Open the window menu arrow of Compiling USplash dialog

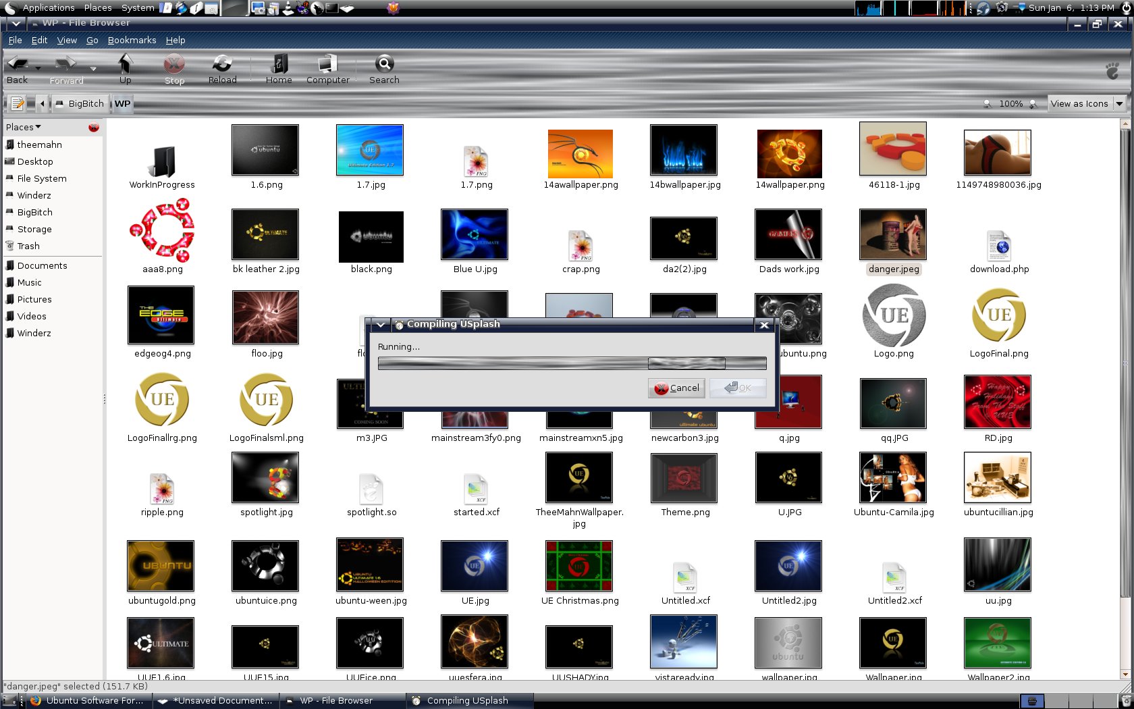coord(381,325)
